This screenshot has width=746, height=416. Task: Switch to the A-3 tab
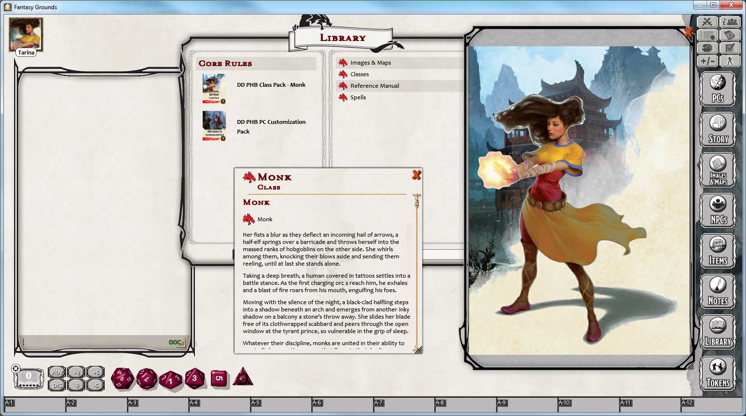pos(132,402)
